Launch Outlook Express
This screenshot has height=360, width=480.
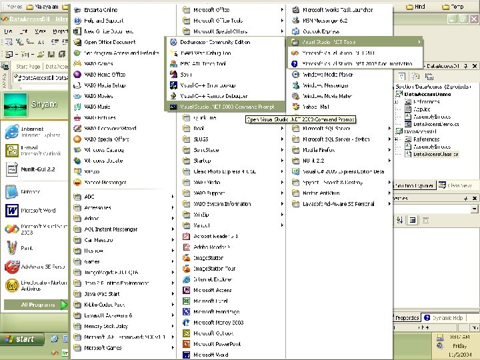(x=341, y=31)
